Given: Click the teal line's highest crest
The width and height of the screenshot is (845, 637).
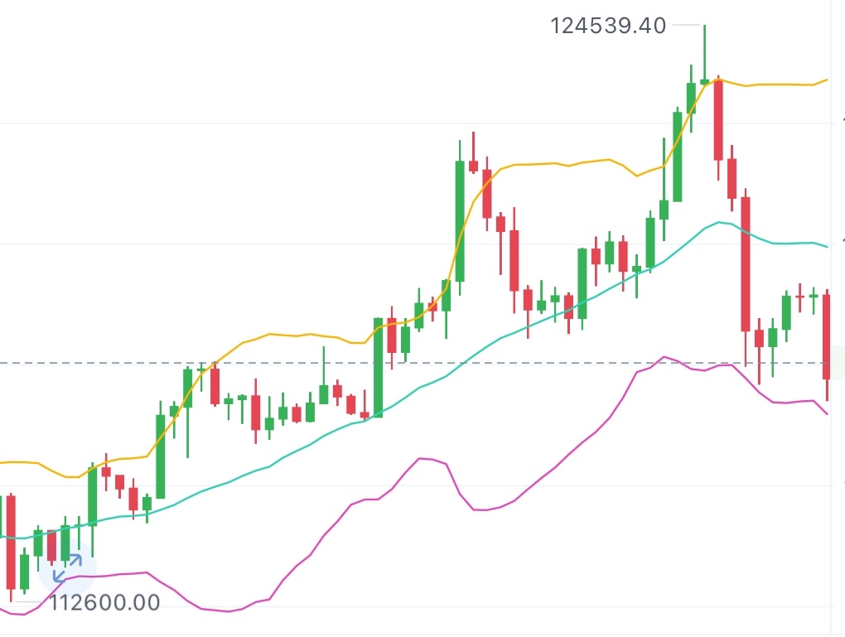Looking at the screenshot, I should pos(719,222).
